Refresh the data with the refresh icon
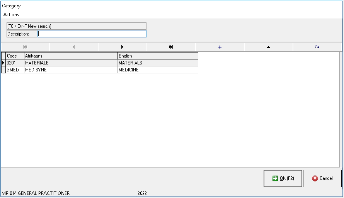Screen dimensions: 344x198 pyautogui.click(x=317, y=47)
